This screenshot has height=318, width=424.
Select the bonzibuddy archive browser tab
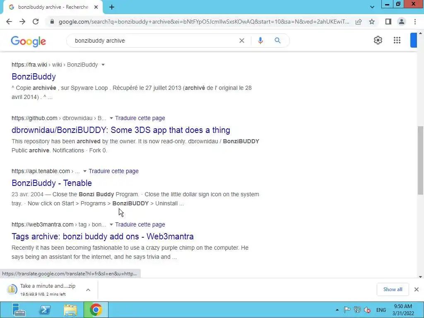[x=53, y=7]
